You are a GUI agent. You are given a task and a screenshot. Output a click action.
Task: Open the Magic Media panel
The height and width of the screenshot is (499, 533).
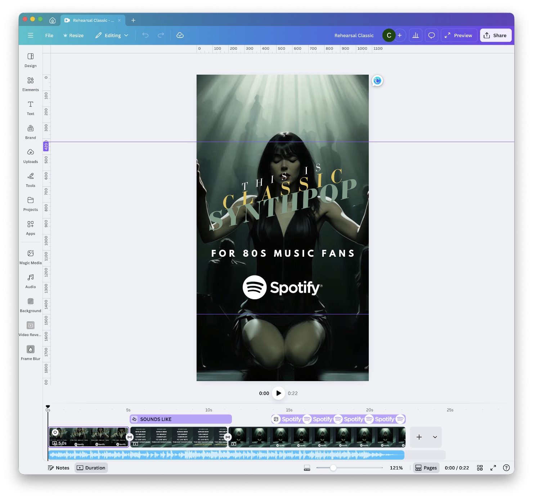click(30, 257)
